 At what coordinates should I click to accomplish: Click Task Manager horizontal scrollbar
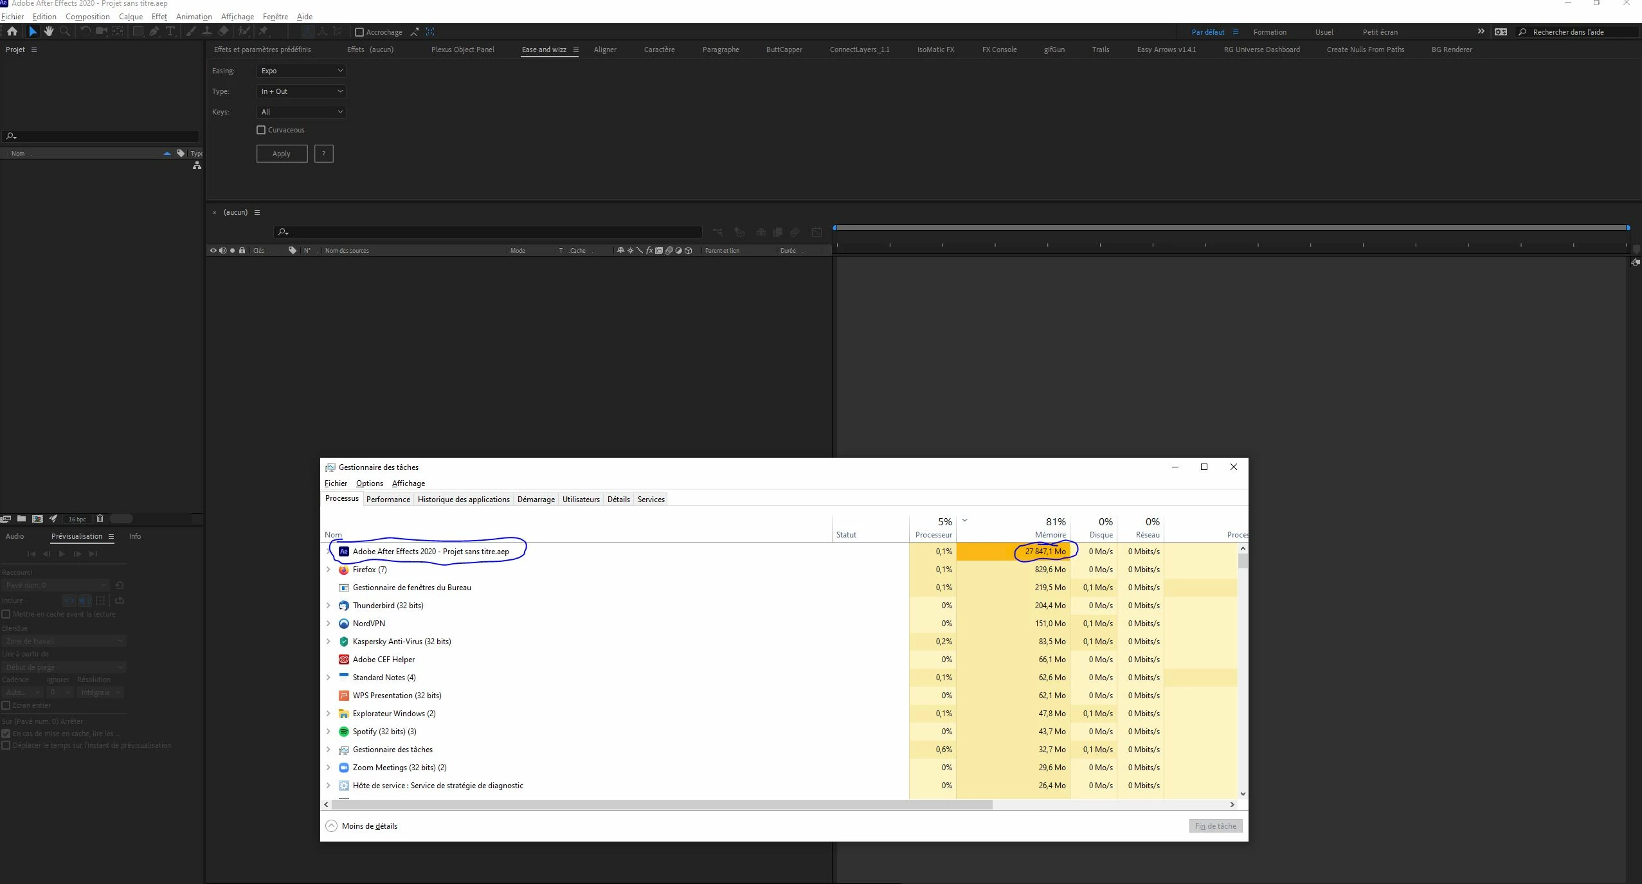point(662,804)
